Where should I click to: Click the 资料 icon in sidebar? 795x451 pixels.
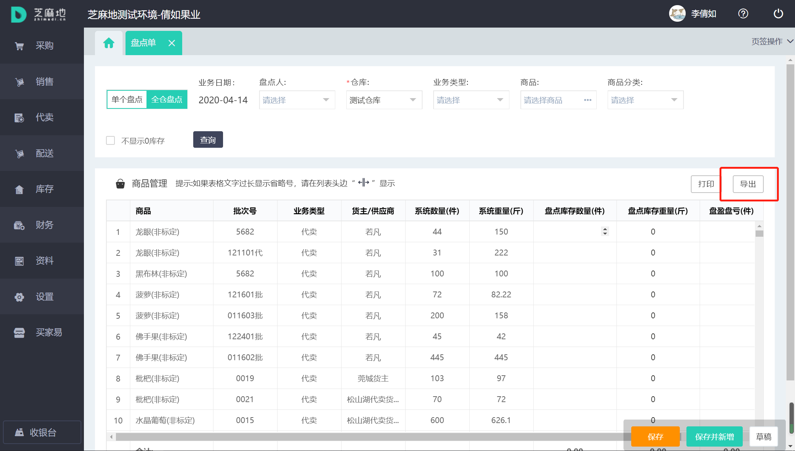pyautogui.click(x=19, y=261)
